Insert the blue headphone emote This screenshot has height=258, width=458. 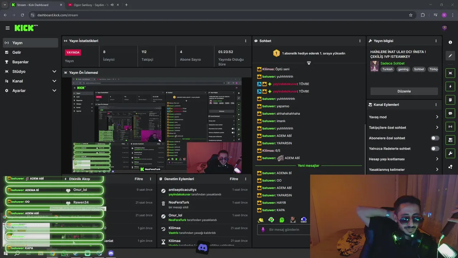(x=303, y=220)
